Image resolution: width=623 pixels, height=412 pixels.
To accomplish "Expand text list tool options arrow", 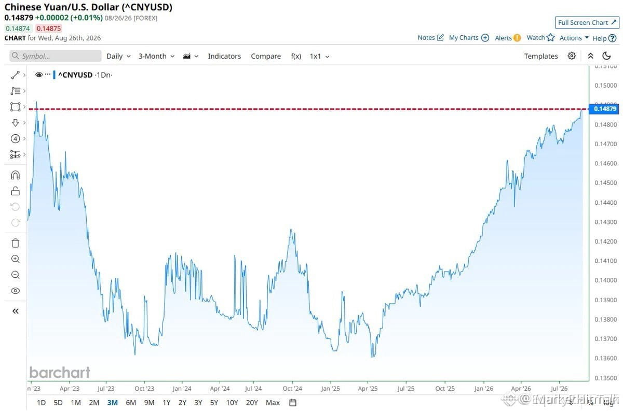I will click(24, 91).
